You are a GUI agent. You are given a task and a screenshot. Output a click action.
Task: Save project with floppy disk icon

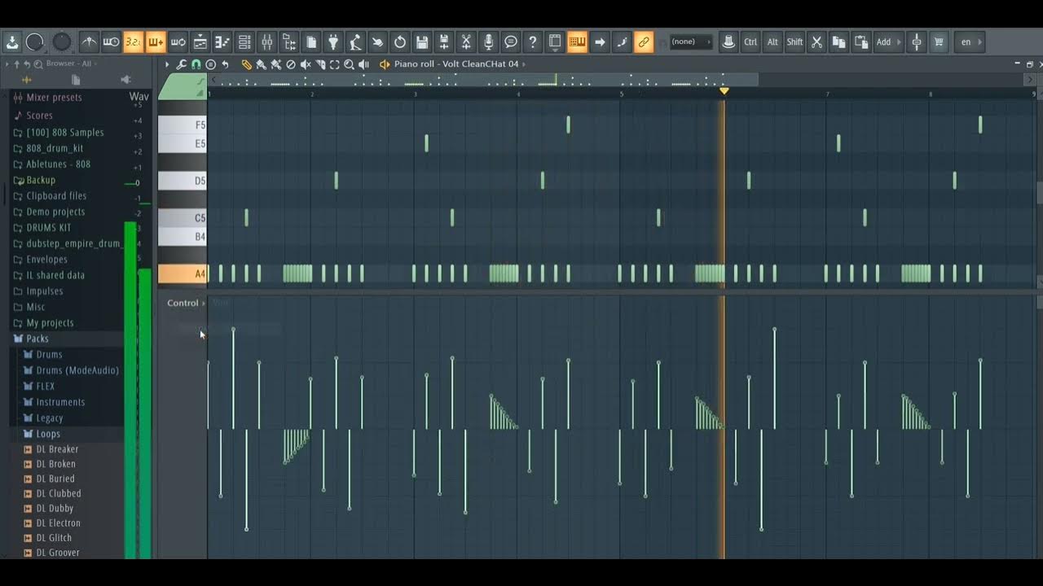422,42
